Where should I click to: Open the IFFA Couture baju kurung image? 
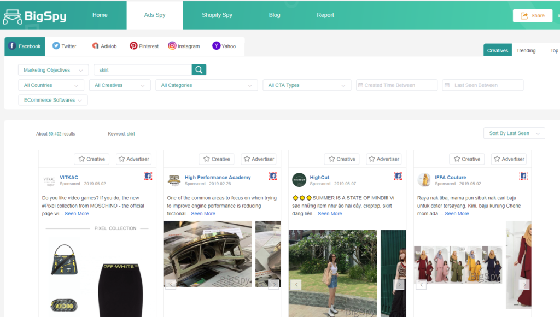point(458,265)
